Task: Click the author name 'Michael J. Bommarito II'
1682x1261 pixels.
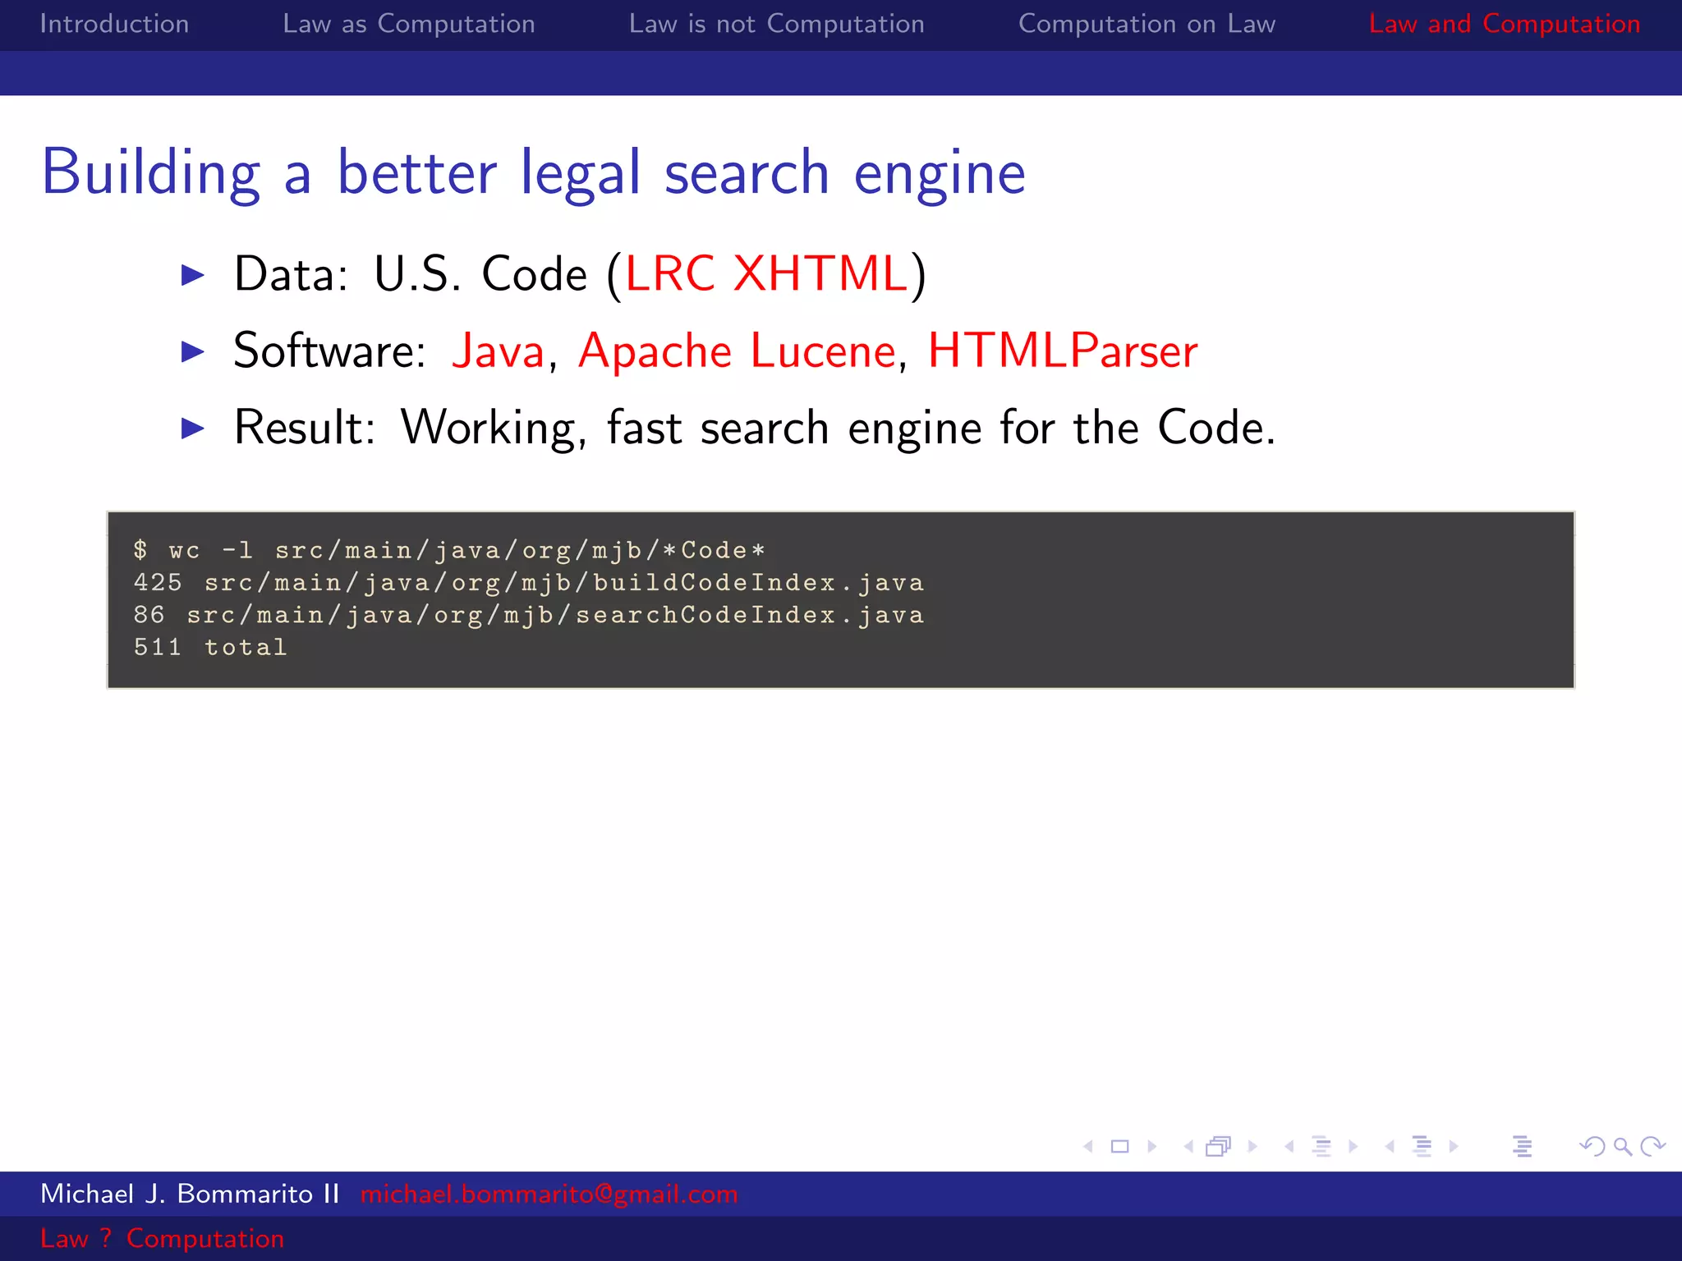Action: click(x=190, y=1194)
